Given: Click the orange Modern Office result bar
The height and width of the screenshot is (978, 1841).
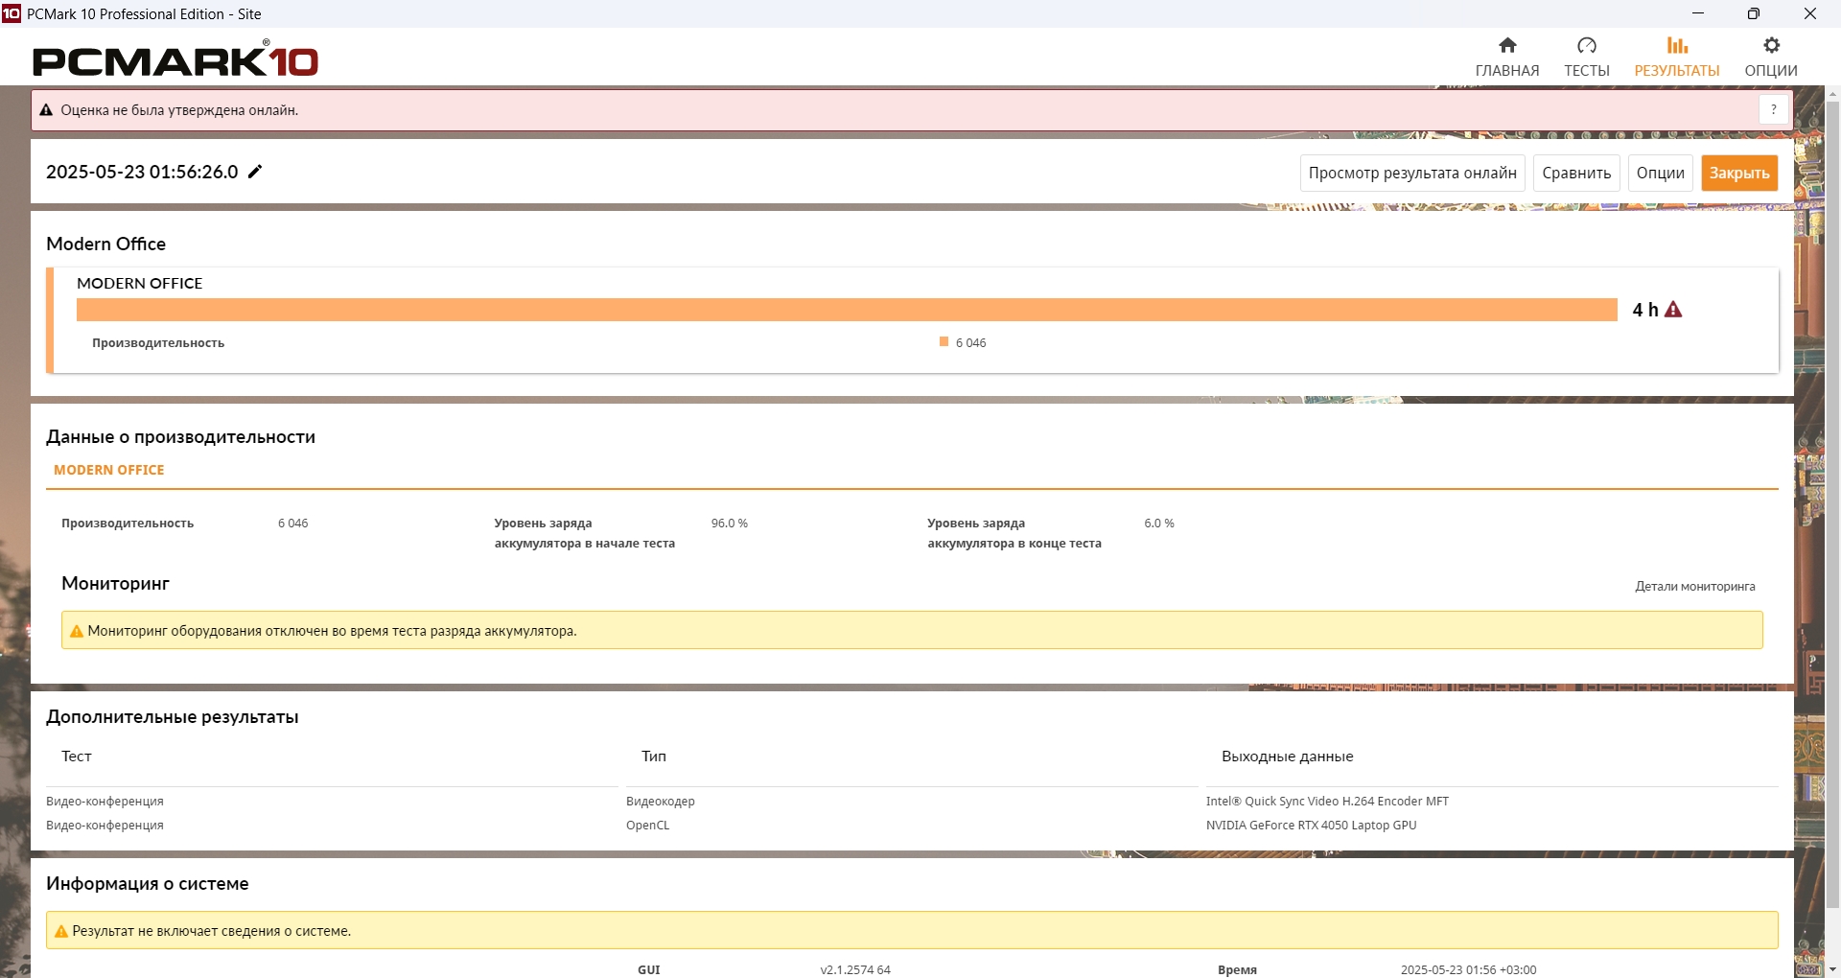Looking at the screenshot, I should coord(847,310).
